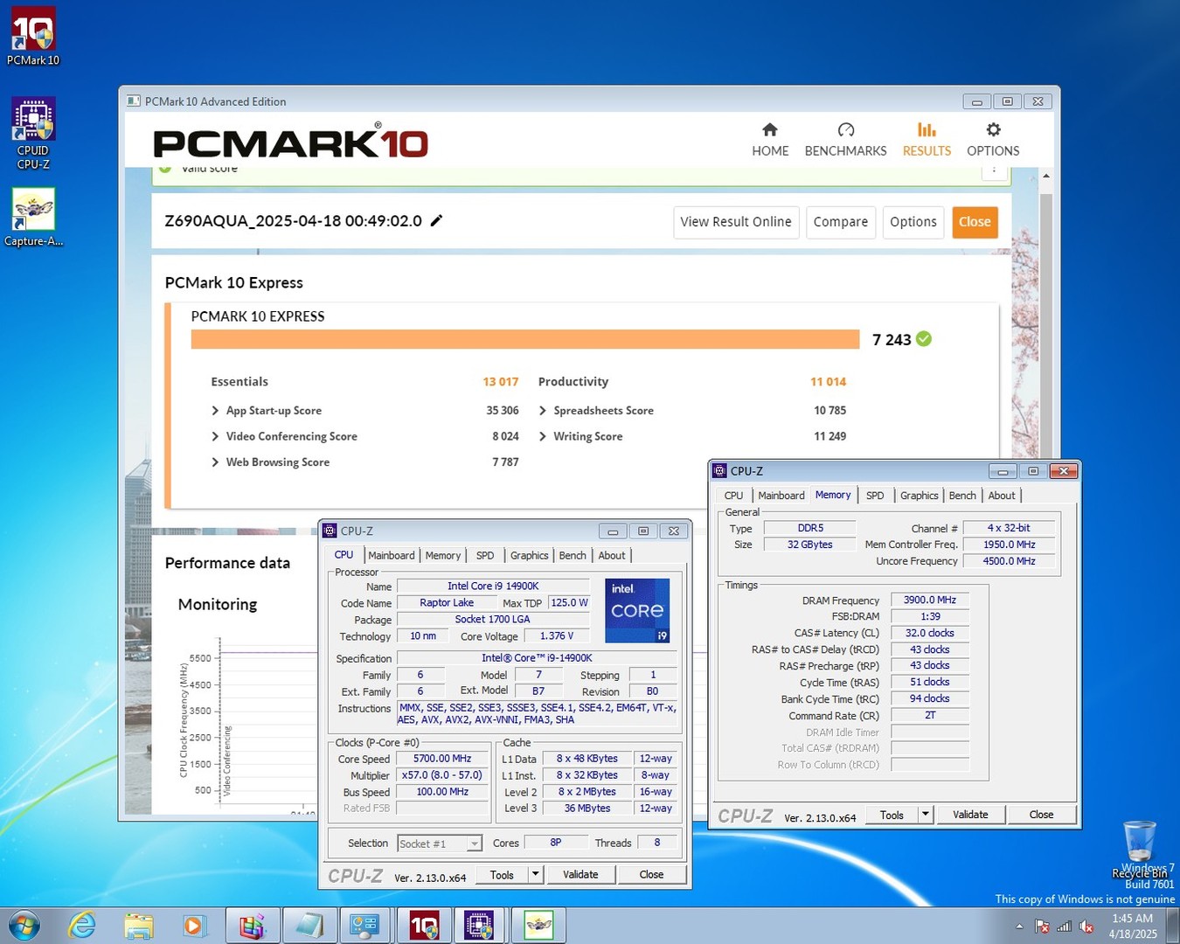Click Tools button in Memory window
This screenshot has height=944, width=1180.
tap(892, 815)
